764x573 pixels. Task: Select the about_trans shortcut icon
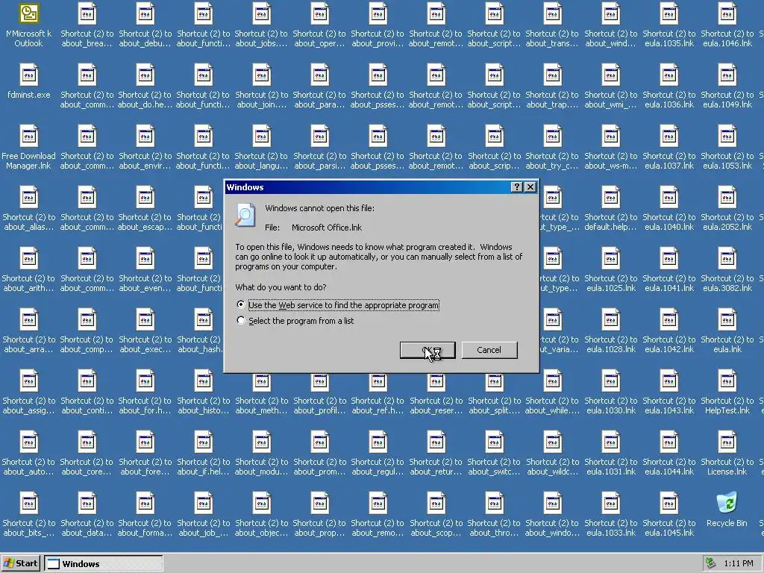click(x=552, y=13)
